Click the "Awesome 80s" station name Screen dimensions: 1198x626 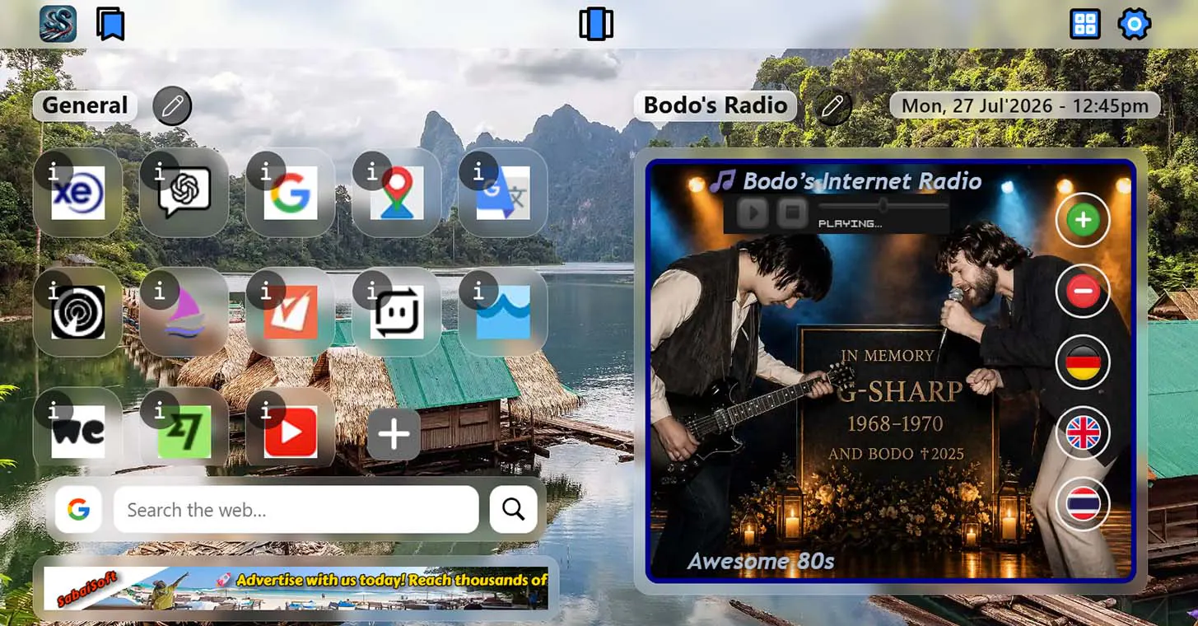[761, 561]
